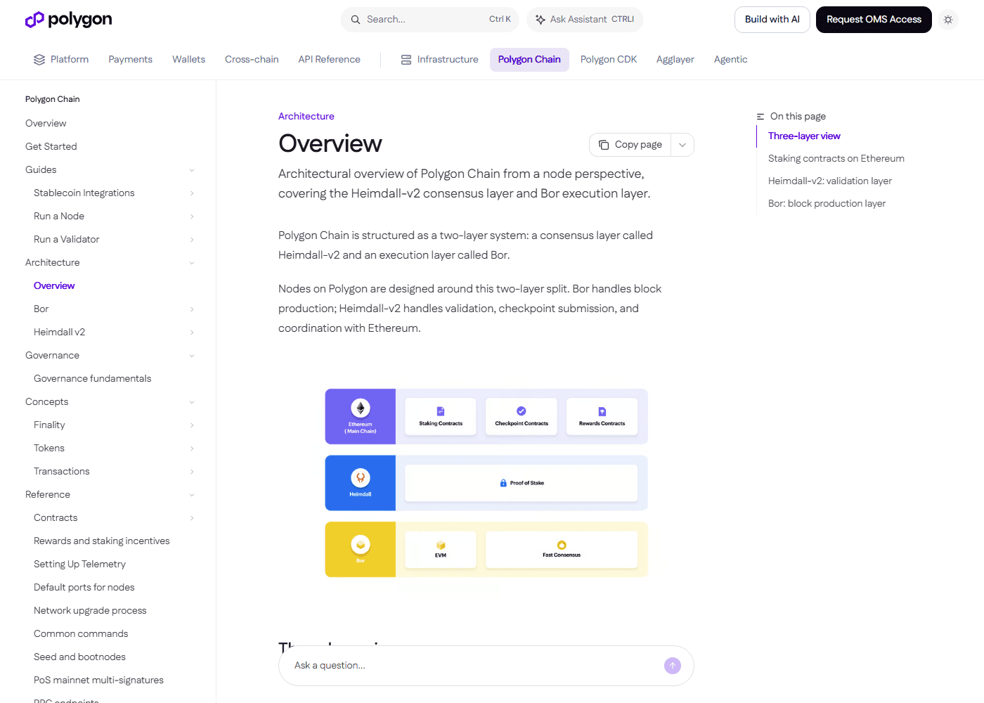Expand Heimdall v2 sidebar chevron

tap(192, 333)
